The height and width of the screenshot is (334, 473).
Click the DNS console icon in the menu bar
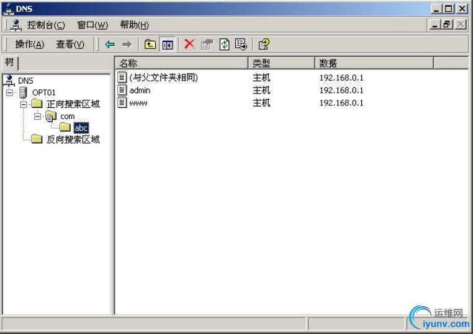[x=16, y=25]
